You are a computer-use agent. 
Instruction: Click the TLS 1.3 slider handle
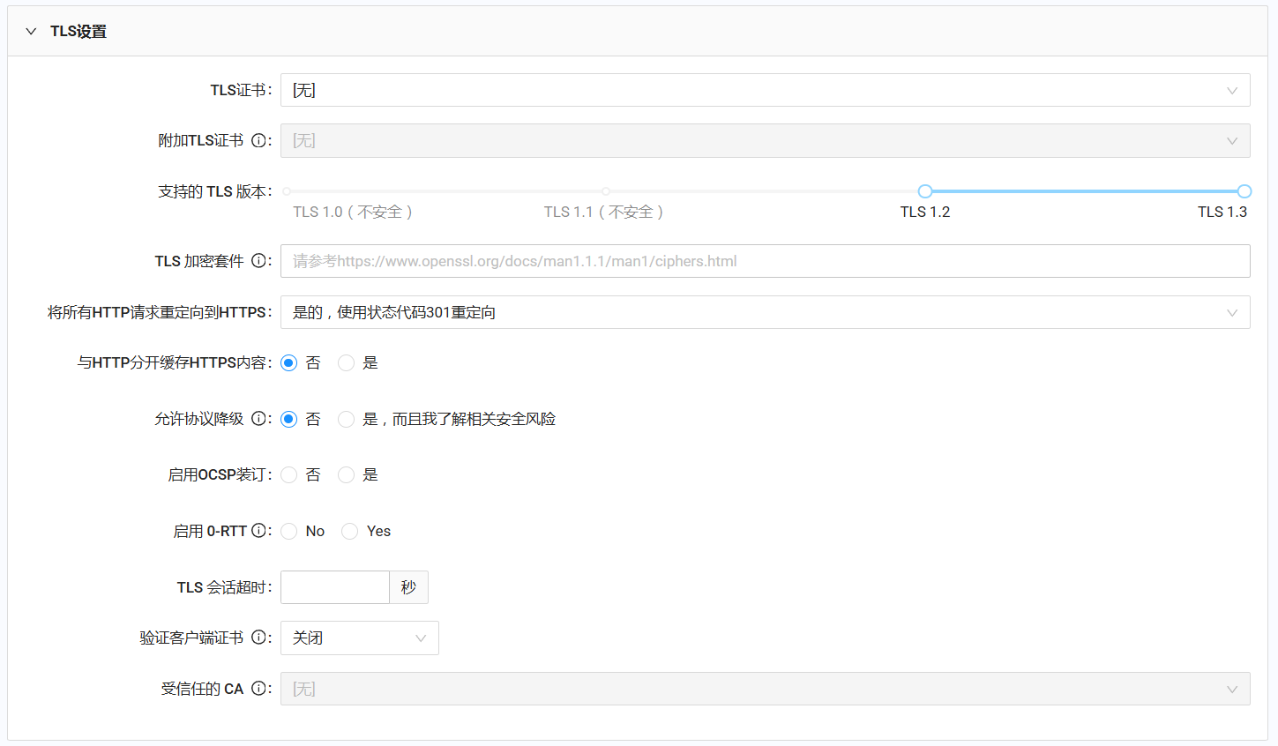[1244, 190]
